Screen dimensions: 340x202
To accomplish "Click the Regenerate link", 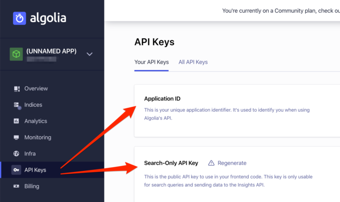I will pyautogui.click(x=232, y=163).
